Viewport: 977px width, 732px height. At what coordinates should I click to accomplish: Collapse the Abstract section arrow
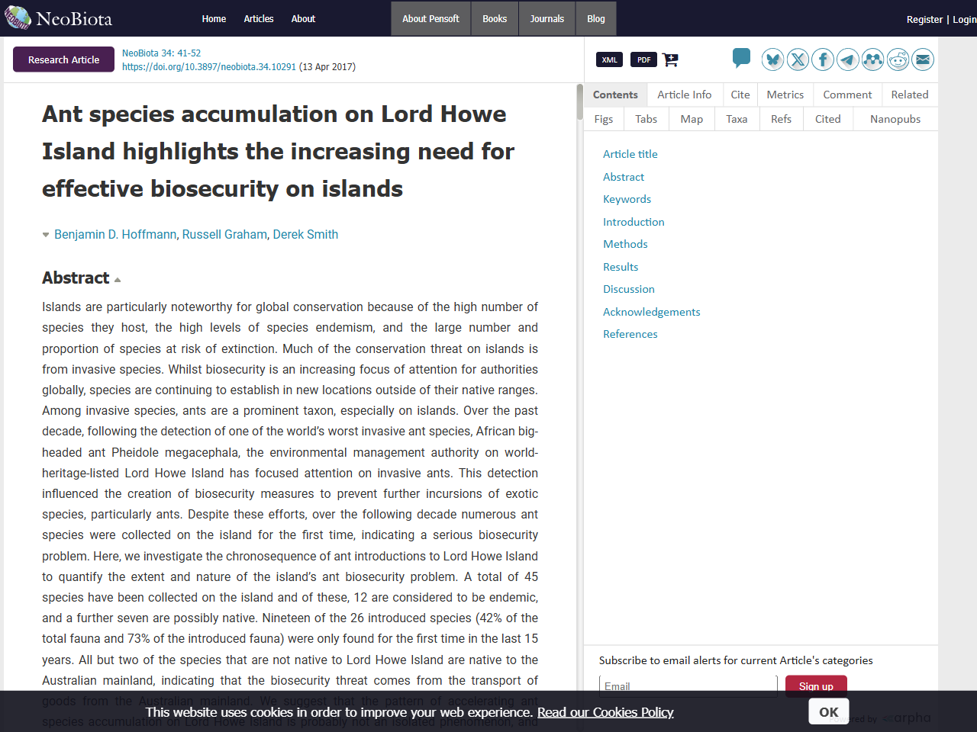(x=117, y=279)
